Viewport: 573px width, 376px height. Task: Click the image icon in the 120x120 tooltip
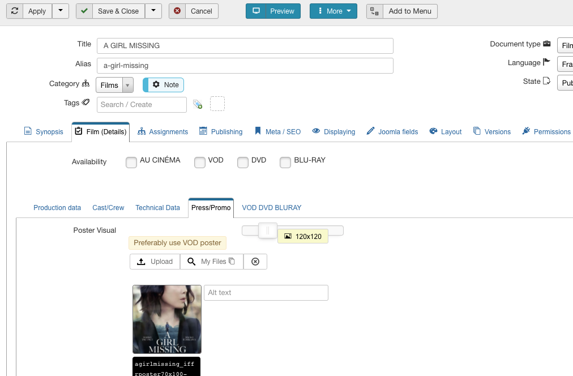(x=288, y=237)
